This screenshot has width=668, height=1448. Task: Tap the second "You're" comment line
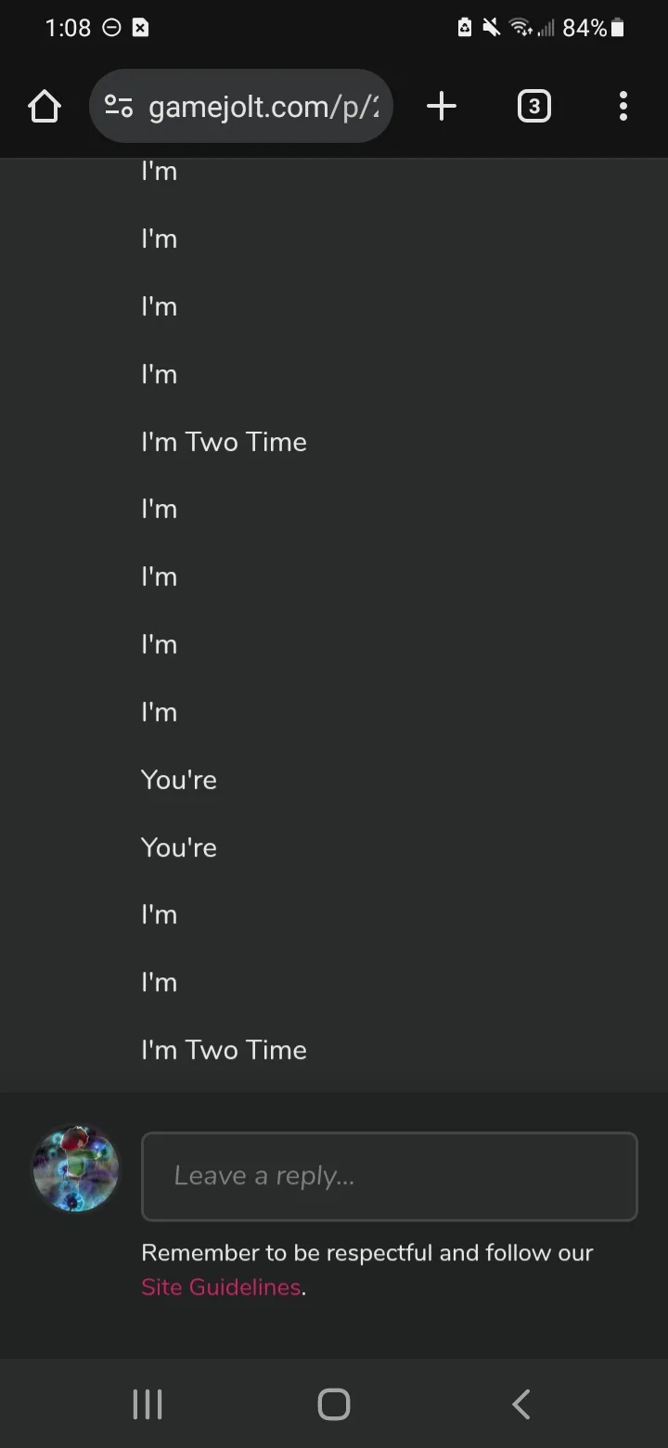click(x=179, y=847)
